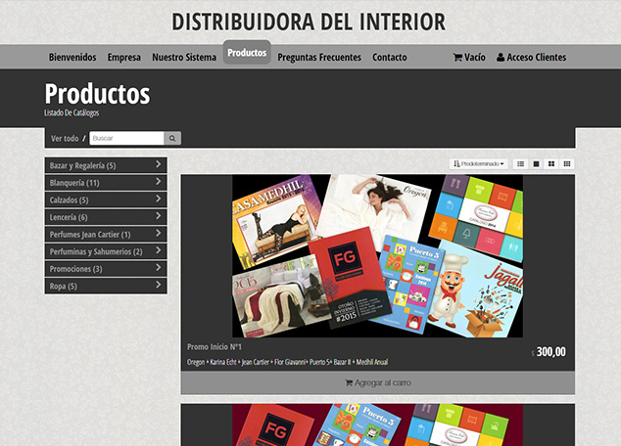Viewport: 621px width, 446px height.
Task: Go to the Empresa page
Action: [124, 58]
